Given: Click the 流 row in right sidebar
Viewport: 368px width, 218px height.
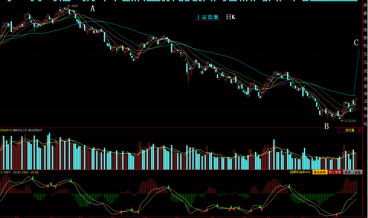Looking at the screenshot, I should tap(365, 71).
